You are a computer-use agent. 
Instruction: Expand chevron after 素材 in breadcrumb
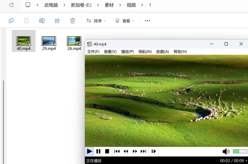tap(120, 5)
